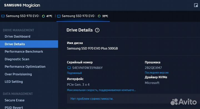Click the 41°C temperature reading
This screenshot has width=200, height=109.
tap(49, 16)
